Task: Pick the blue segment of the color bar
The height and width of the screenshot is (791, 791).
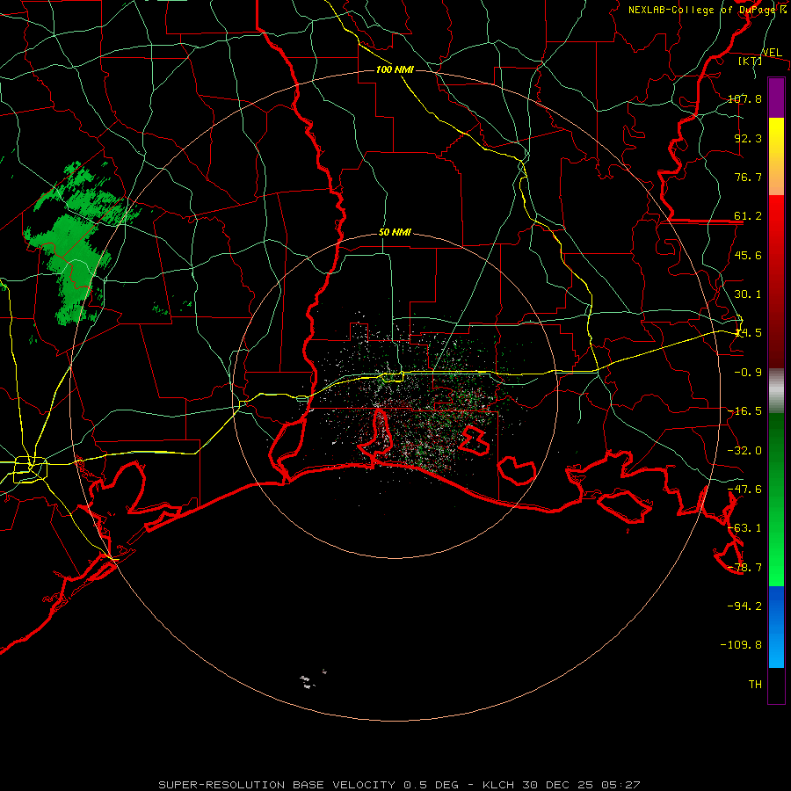Action: (776, 627)
